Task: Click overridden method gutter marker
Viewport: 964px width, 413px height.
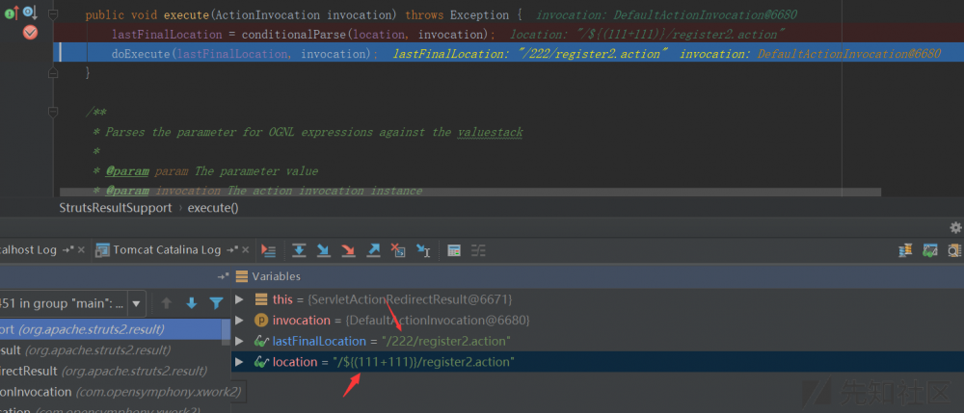Action: (x=30, y=13)
